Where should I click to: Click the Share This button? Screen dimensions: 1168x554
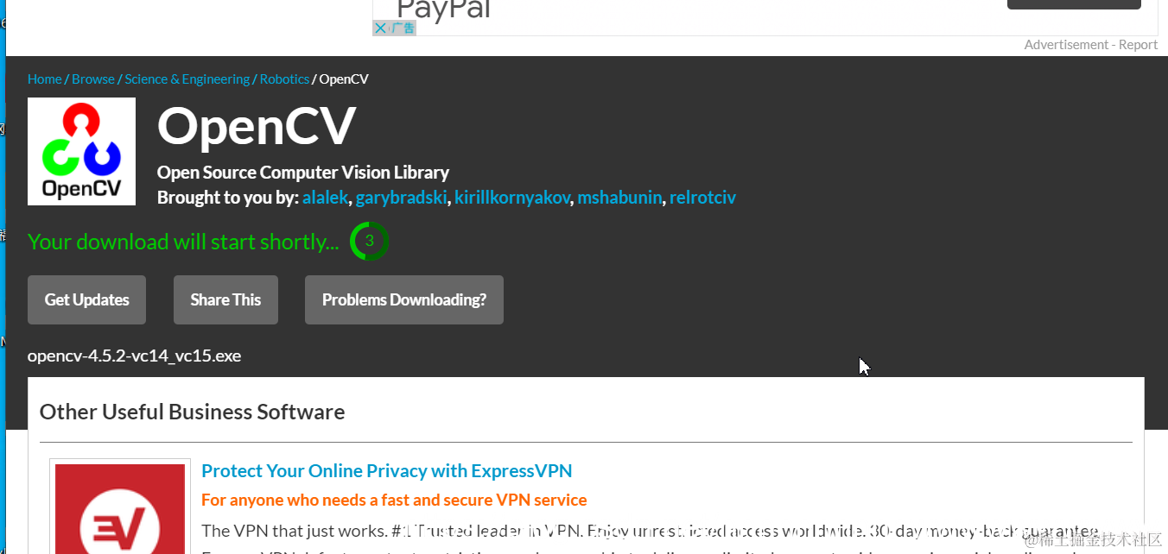(225, 300)
